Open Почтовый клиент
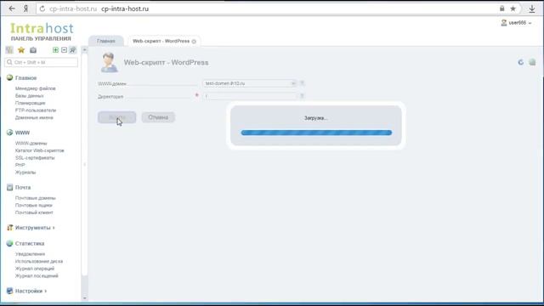Image resolution: width=544 pixels, height=306 pixels. (34, 212)
